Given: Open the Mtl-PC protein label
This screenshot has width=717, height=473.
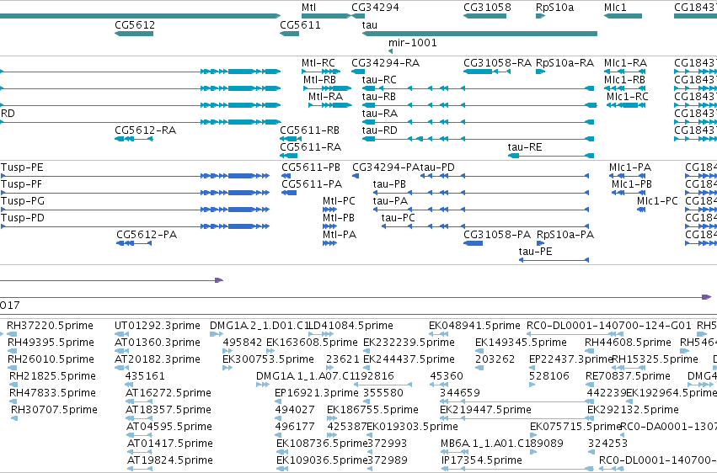Looking at the screenshot, I should [x=339, y=201].
